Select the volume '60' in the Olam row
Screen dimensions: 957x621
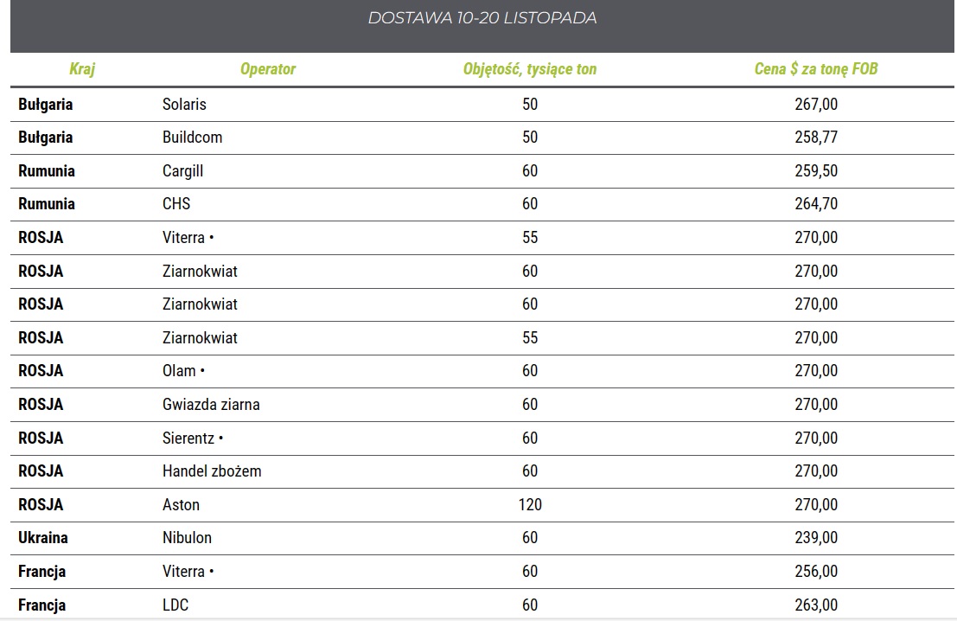coord(530,371)
